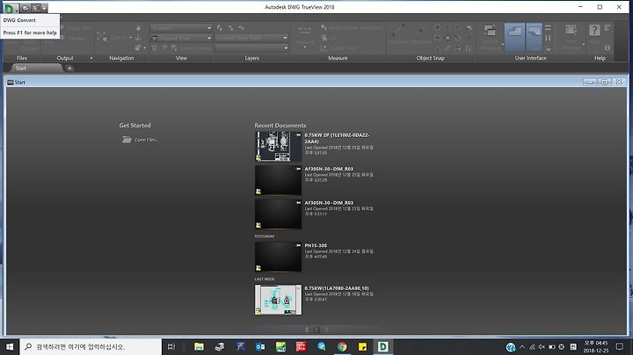Open thumbnail of 0.75KW 2P (1LE1002-0DA22-2AA4)
The width and height of the screenshot is (633, 355).
tap(278, 147)
